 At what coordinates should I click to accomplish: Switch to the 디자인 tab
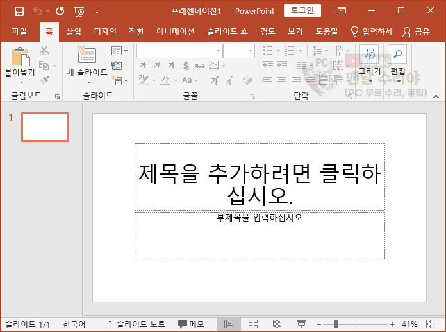pyautogui.click(x=105, y=31)
